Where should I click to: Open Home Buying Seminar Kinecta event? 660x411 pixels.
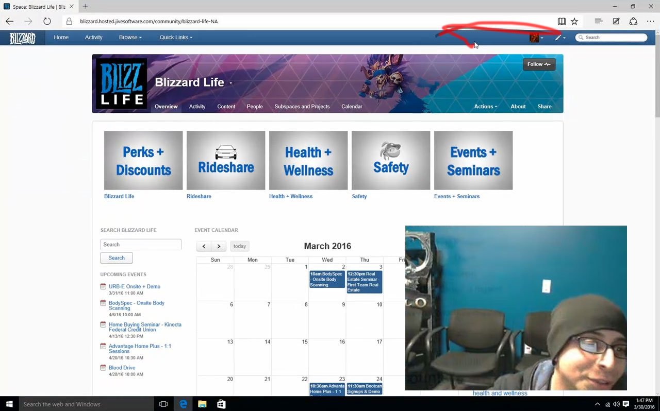(x=145, y=327)
